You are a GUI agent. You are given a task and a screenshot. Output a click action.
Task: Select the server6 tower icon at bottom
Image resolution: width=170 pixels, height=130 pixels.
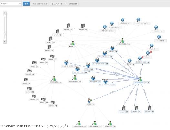coord(123,108)
